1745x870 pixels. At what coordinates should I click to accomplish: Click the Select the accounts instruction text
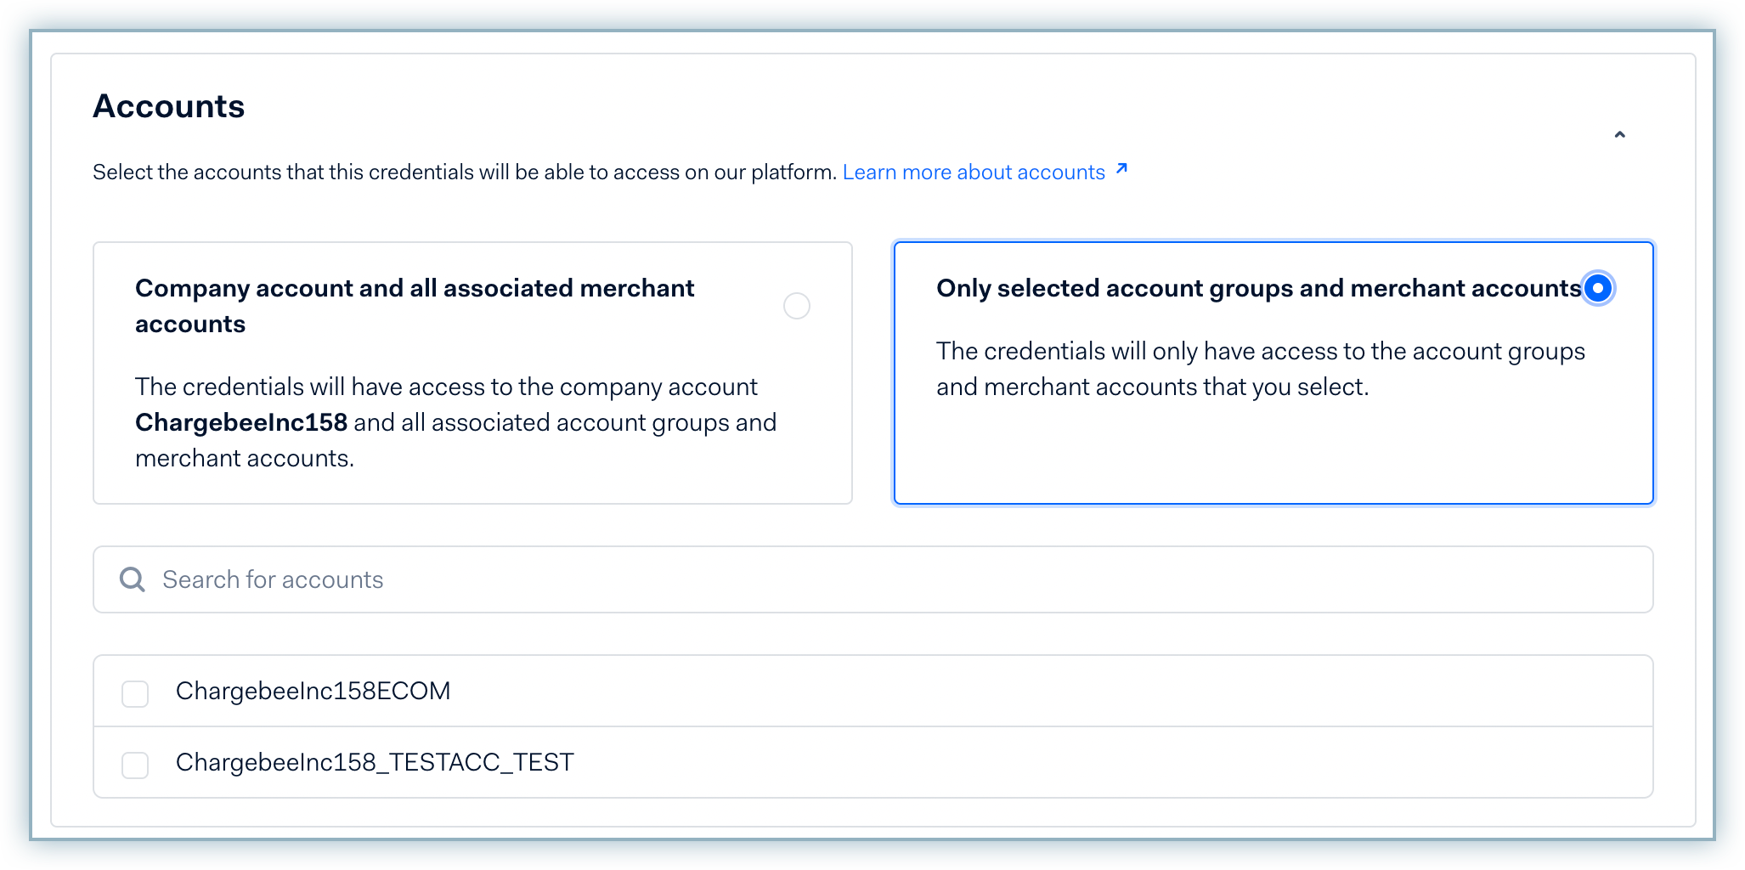[x=464, y=172]
